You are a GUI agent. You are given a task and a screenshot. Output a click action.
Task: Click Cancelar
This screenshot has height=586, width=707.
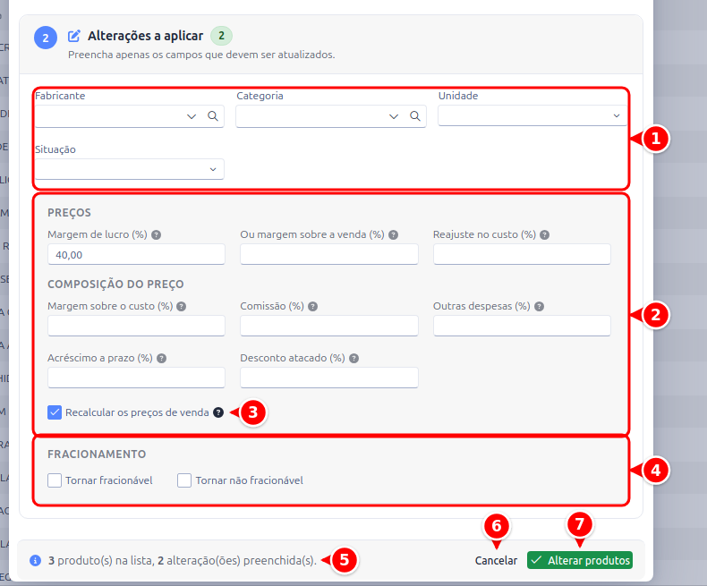pyautogui.click(x=496, y=560)
